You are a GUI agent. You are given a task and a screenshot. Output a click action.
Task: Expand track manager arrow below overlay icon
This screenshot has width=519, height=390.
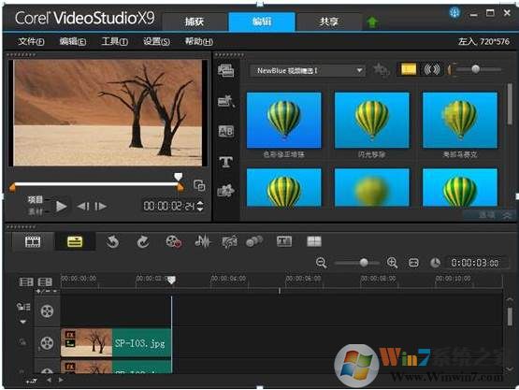[22, 322]
